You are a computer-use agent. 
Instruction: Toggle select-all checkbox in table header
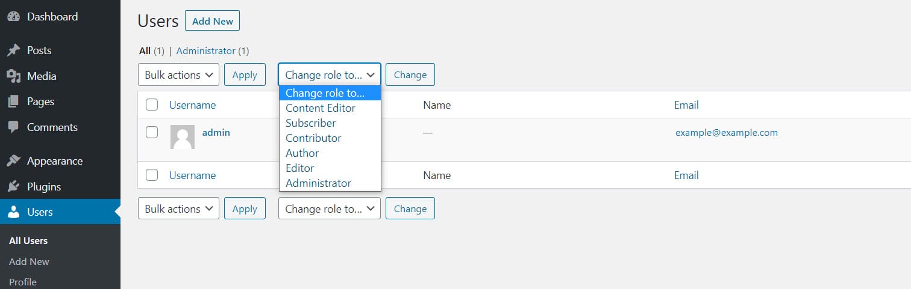[152, 105]
